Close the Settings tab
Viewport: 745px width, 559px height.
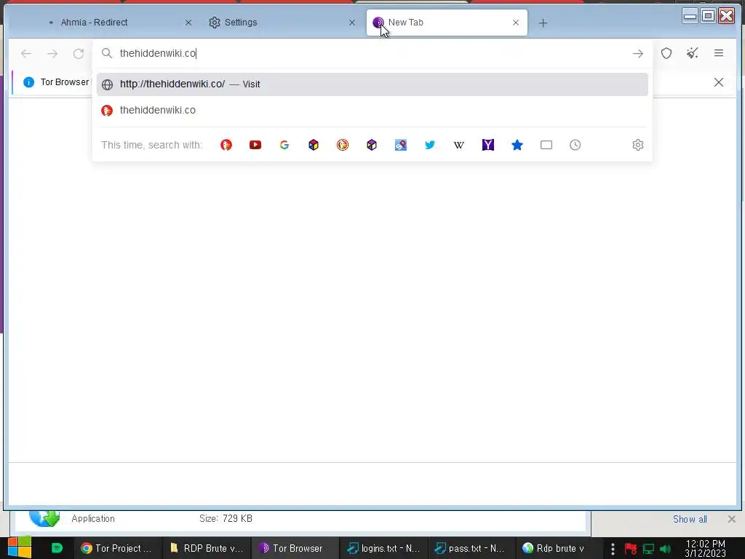[352, 23]
